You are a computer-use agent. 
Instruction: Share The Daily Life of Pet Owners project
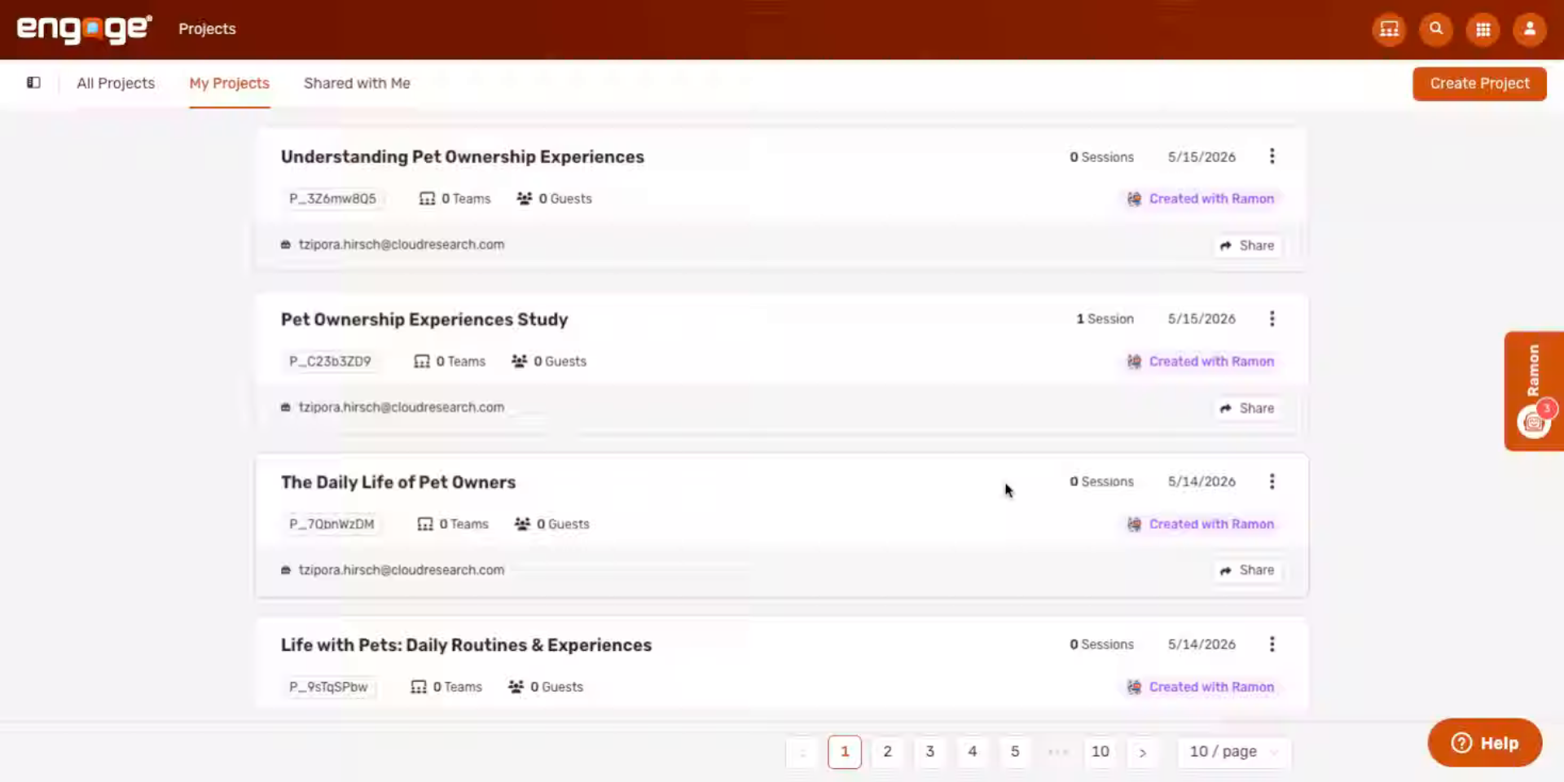1247,570
